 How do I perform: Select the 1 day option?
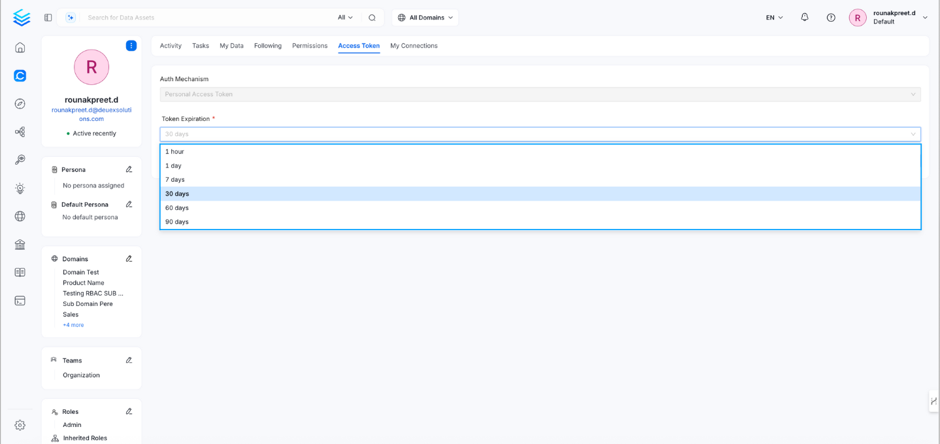(541, 165)
